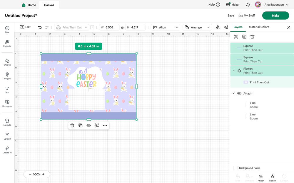Click the operation help question icon
The width and height of the screenshot is (294, 183).
pos(92,27)
